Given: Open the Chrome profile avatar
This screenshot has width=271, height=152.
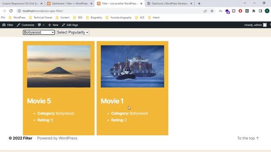Looking at the screenshot, I should tap(267, 11).
